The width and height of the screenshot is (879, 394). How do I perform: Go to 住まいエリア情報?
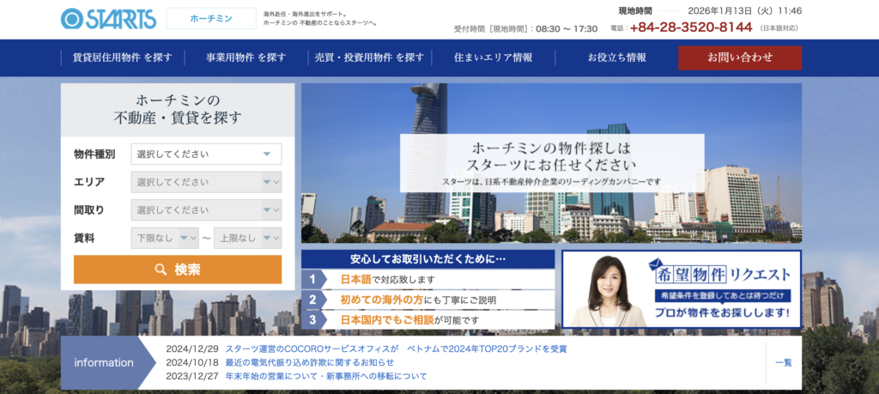point(494,58)
